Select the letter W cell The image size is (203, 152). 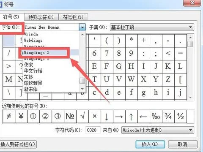coord(132,79)
